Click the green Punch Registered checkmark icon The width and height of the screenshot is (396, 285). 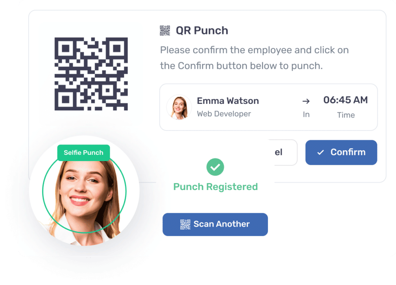pyautogui.click(x=215, y=167)
